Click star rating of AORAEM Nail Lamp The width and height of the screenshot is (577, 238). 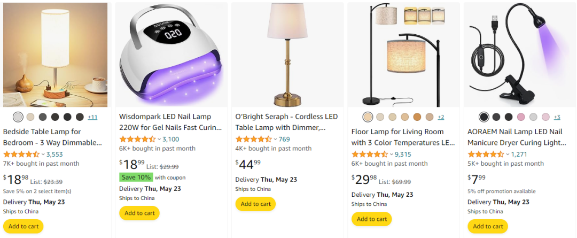(486, 154)
